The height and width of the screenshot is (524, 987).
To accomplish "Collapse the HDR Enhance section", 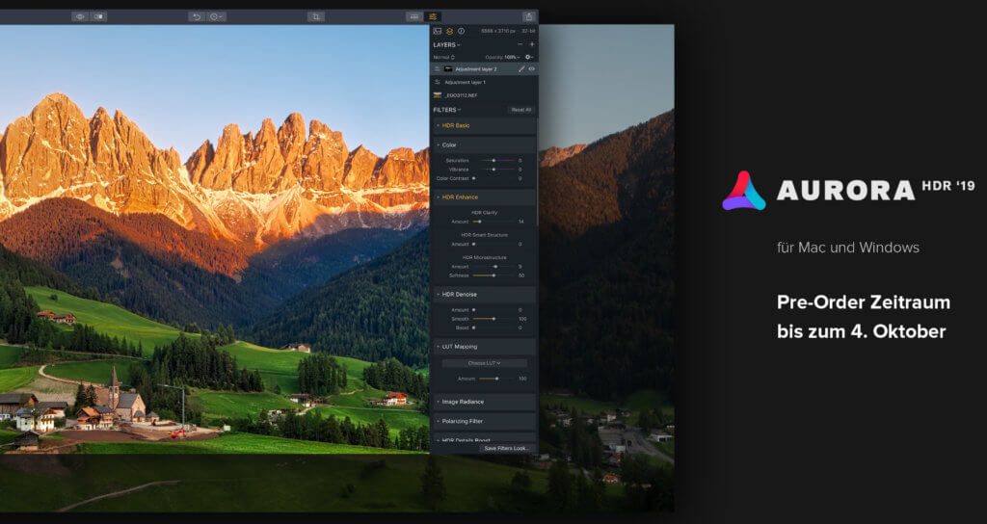I will [x=484, y=197].
